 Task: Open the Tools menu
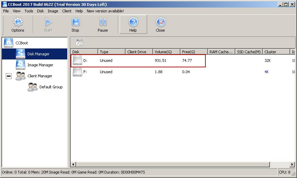point(29,11)
